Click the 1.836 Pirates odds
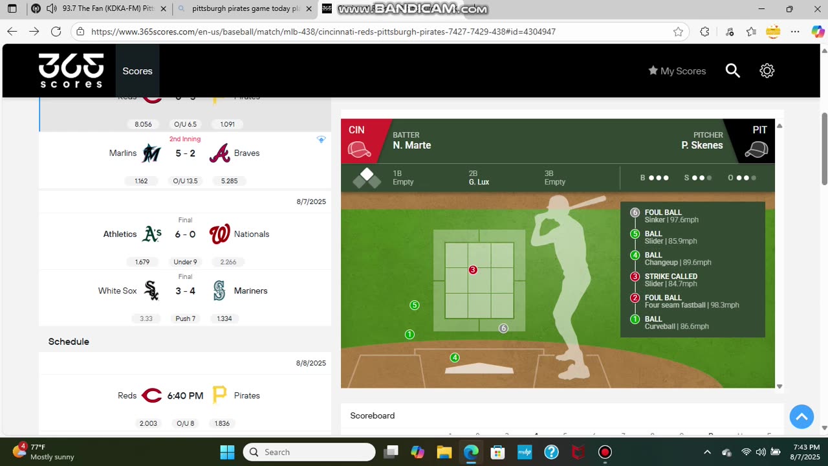 221,423
